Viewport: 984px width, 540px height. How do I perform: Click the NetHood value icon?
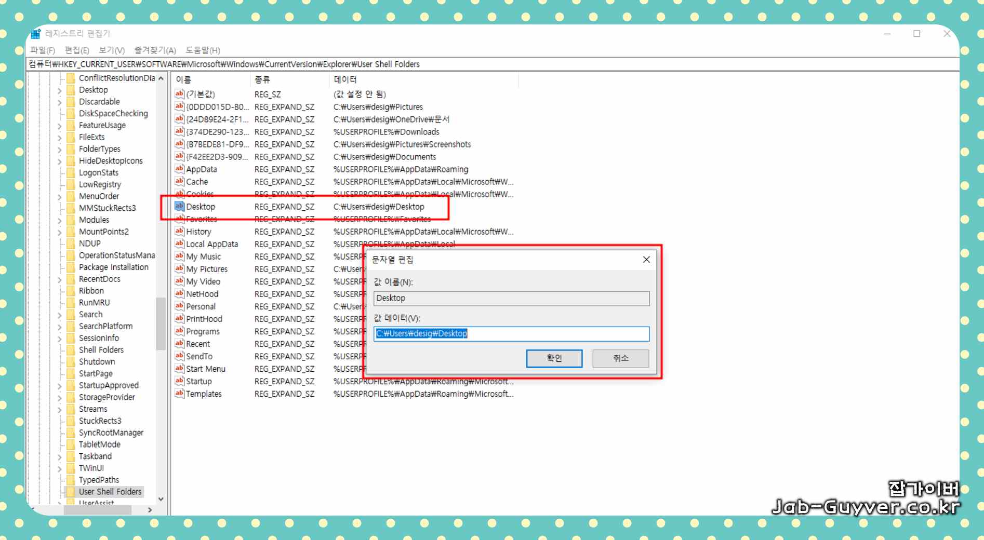point(179,293)
